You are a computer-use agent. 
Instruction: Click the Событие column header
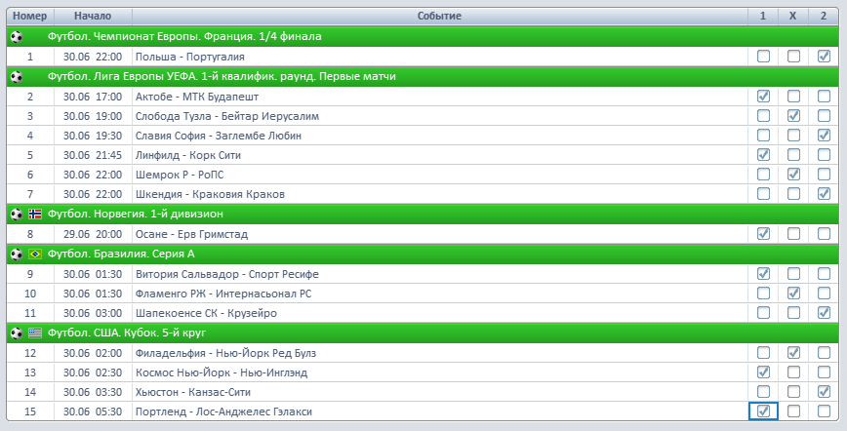[x=440, y=17]
